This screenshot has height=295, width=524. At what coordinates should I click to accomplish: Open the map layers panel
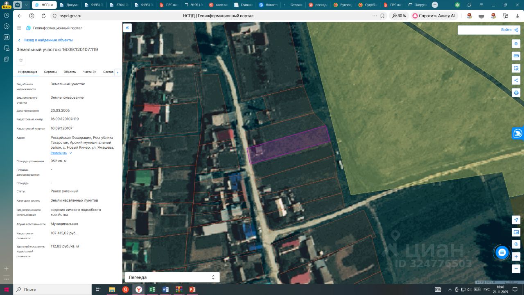click(x=516, y=43)
